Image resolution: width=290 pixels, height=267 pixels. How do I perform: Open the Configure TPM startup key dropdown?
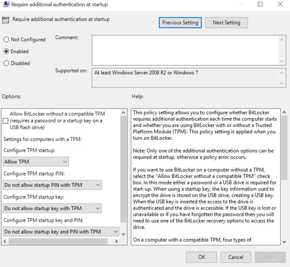pyautogui.click(x=52, y=208)
